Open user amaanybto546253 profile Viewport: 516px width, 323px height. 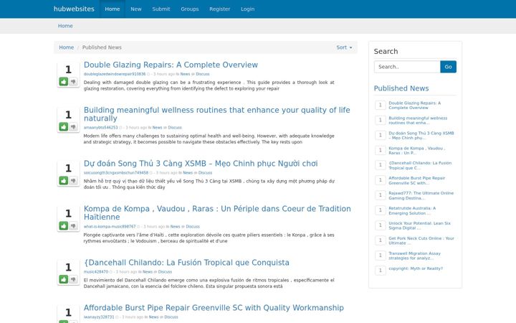coord(100,128)
